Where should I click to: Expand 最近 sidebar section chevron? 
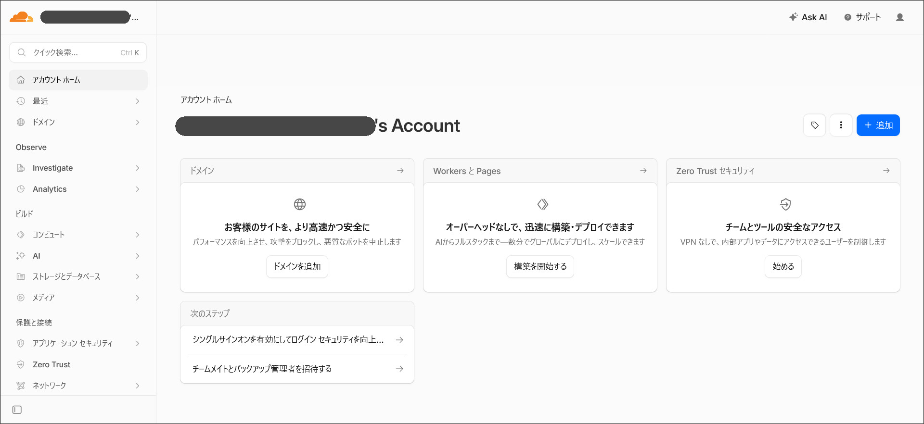click(138, 101)
